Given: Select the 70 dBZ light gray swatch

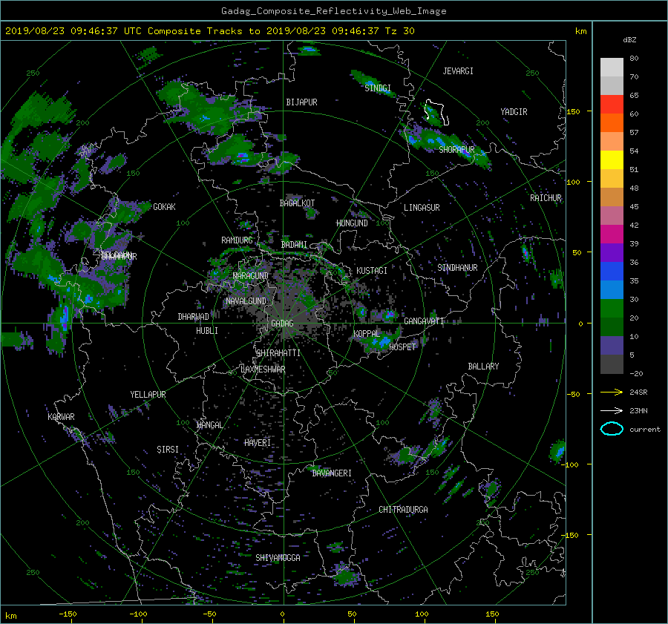Looking at the screenshot, I should click(612, 67).
